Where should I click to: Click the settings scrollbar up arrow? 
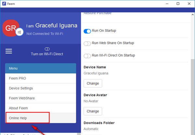point(193,15)
